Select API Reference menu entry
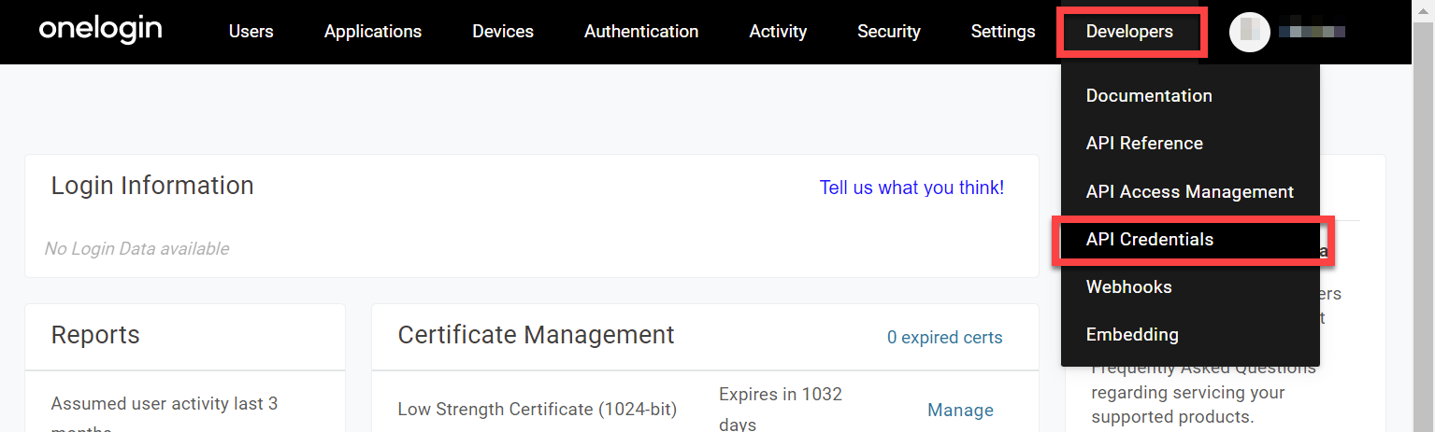 (1143, 144)
